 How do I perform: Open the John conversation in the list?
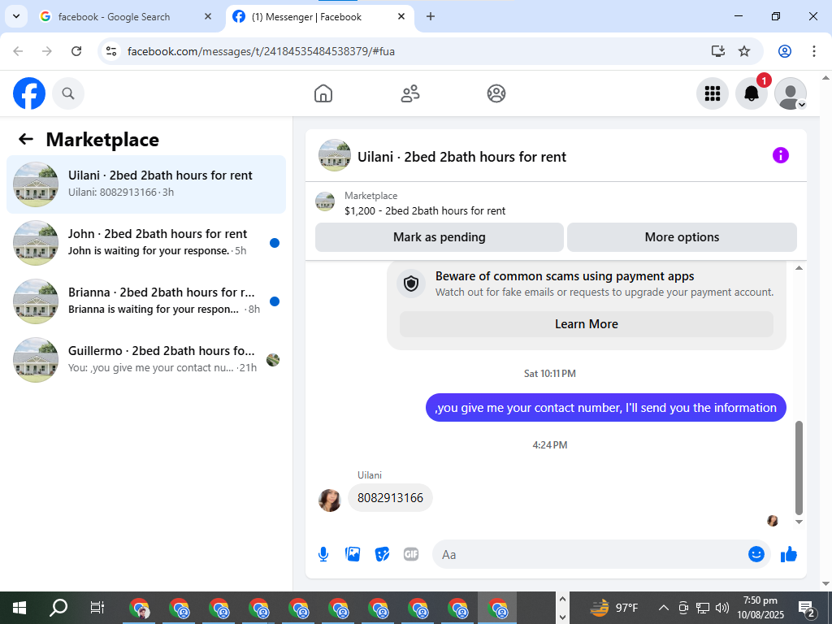pos(146,242)
